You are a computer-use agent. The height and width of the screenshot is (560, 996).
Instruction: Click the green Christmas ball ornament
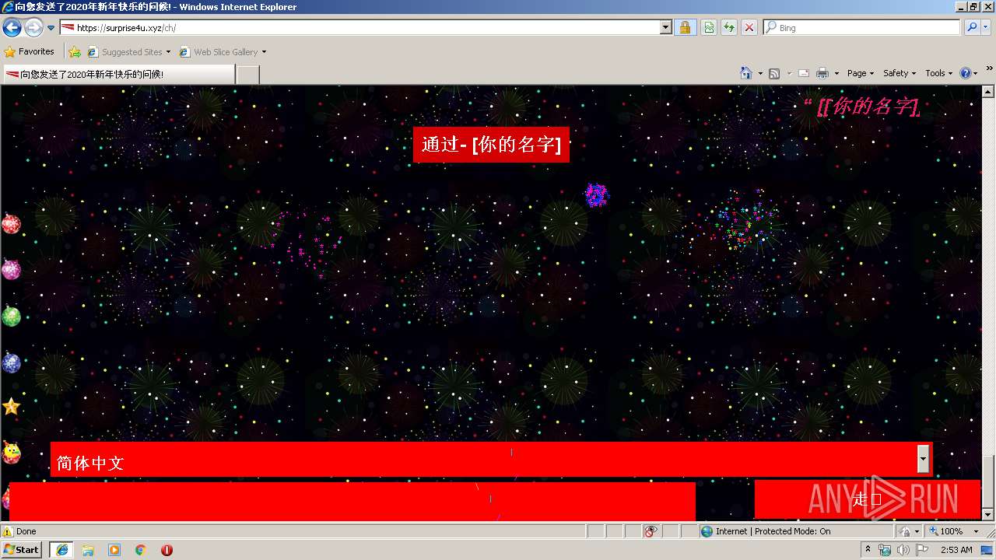point(11,317)
